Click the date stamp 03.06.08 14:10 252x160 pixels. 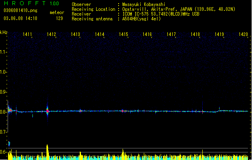20,18
